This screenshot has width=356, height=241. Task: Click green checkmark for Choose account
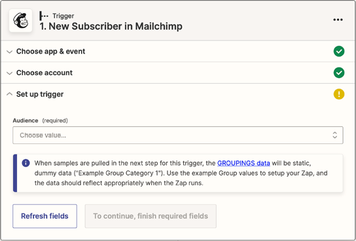point(339,73)
